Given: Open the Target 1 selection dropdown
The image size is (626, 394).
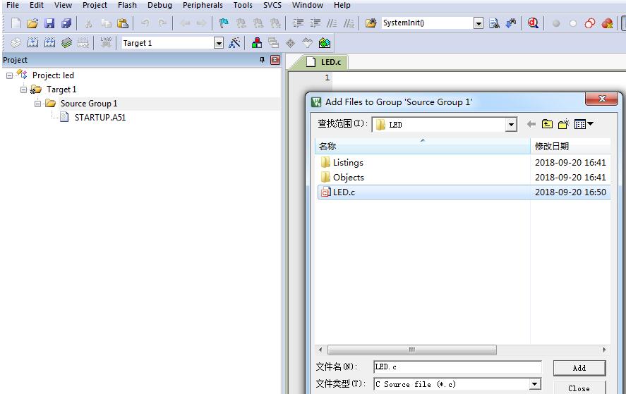Looking at the screenshot, I should coord(218,43).
